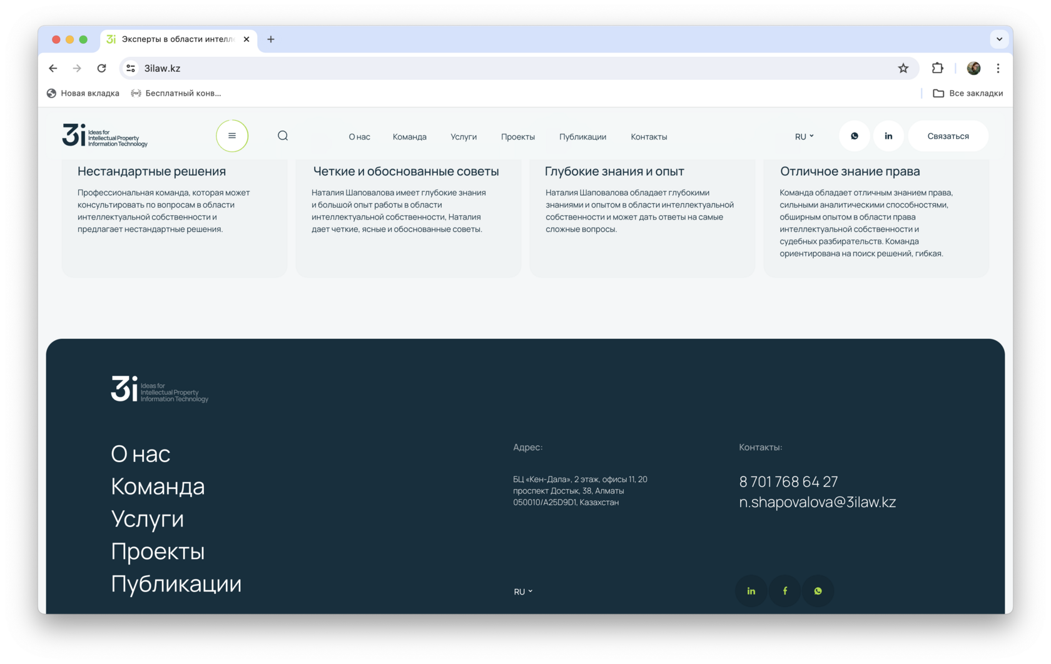Open О нас in header navigation
The width and height of the screenshot is (1051, 664).
tap(360, 137)
